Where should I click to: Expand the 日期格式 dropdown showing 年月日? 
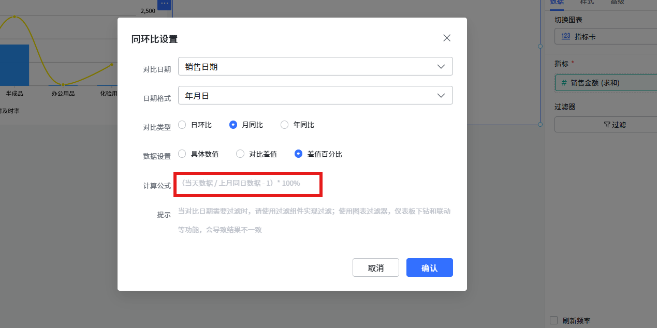315,96
